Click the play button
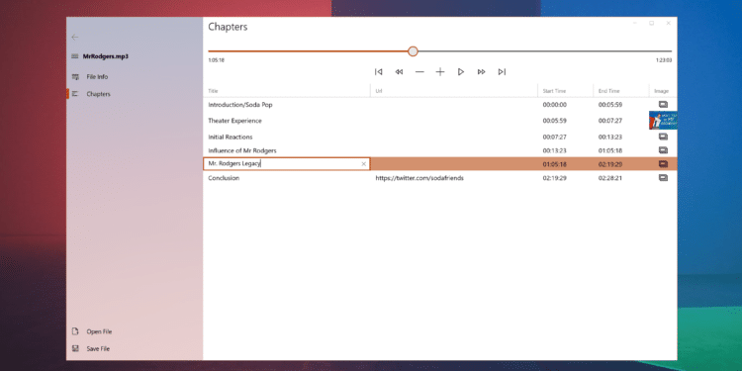This screenshot has height=371, width=742. pyautogui.click(x=461, y=72)
